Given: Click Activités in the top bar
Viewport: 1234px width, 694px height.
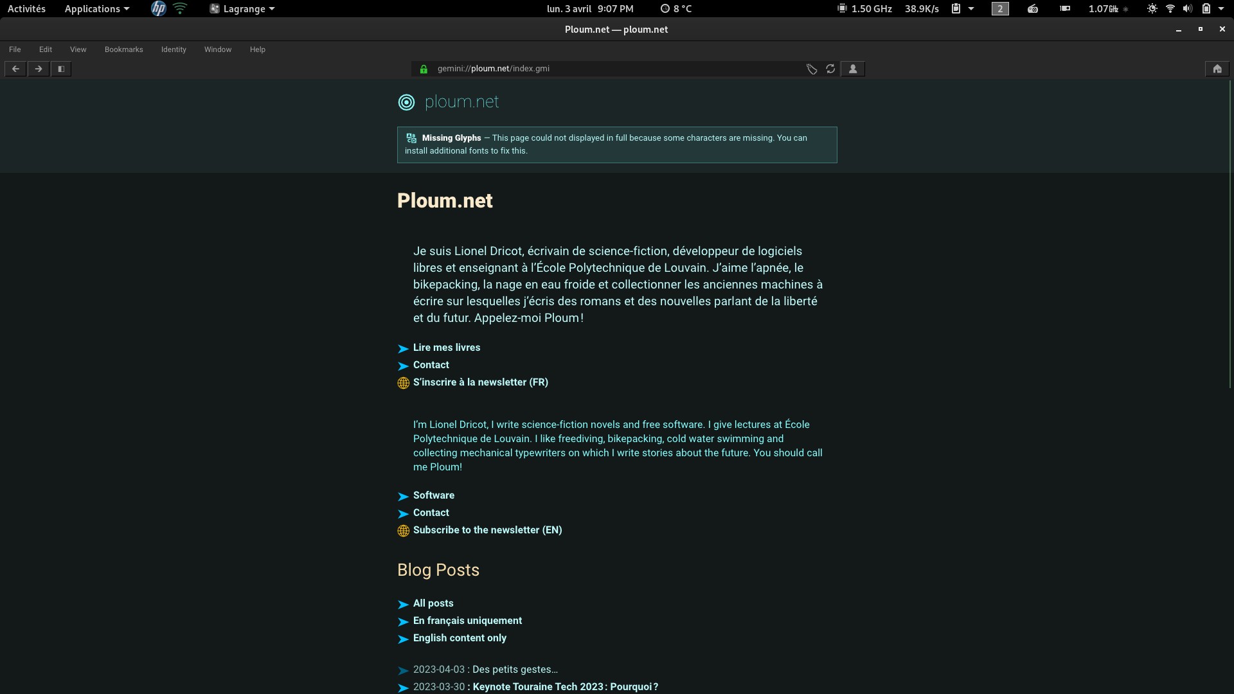Looking at the screenshot, I should point(26,8).
